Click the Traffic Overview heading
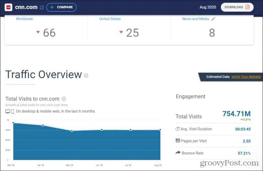Screen dimensions: 263x171 pos(43,74)
